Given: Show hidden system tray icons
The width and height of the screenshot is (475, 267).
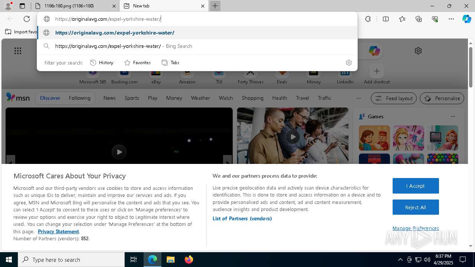Looking at the screenshot, I should 400,260.
